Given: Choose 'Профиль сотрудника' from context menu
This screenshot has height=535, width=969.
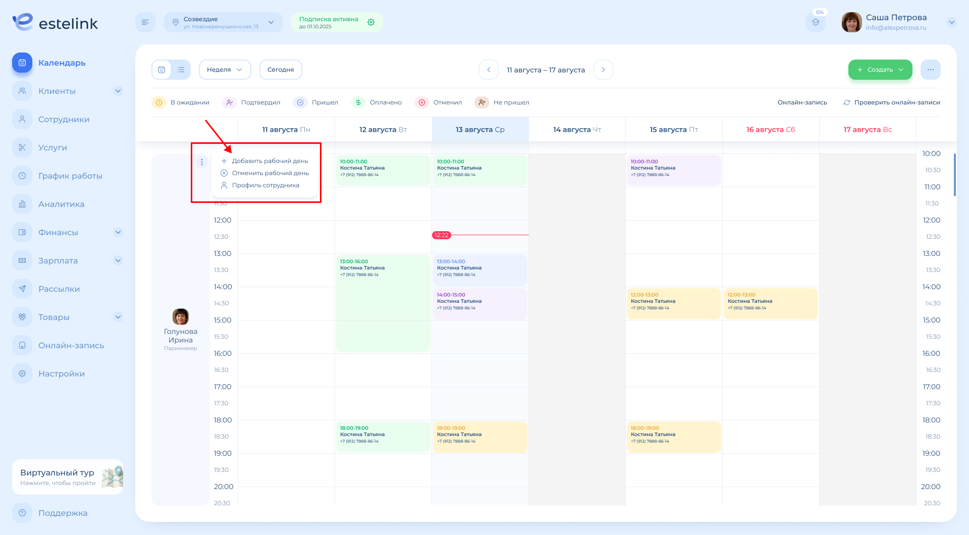Looking at the screenshot, I should click(265, 185).
